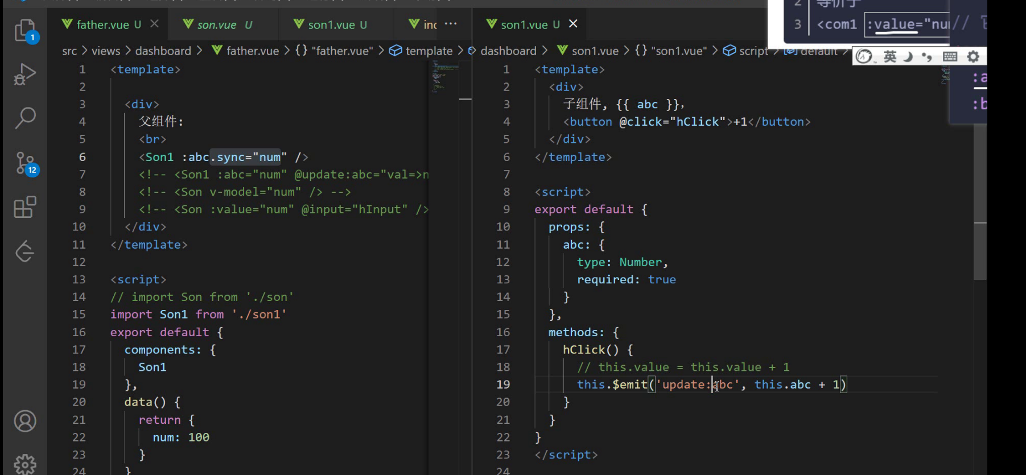Switch to the truncated 'inc' tab
Screen dimensions: 1026x475
(x=423, y=24)
